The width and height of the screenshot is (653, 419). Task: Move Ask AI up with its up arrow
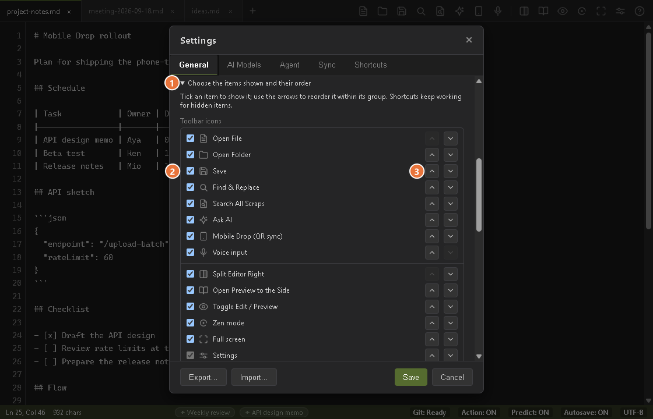(x=432, y=220)
